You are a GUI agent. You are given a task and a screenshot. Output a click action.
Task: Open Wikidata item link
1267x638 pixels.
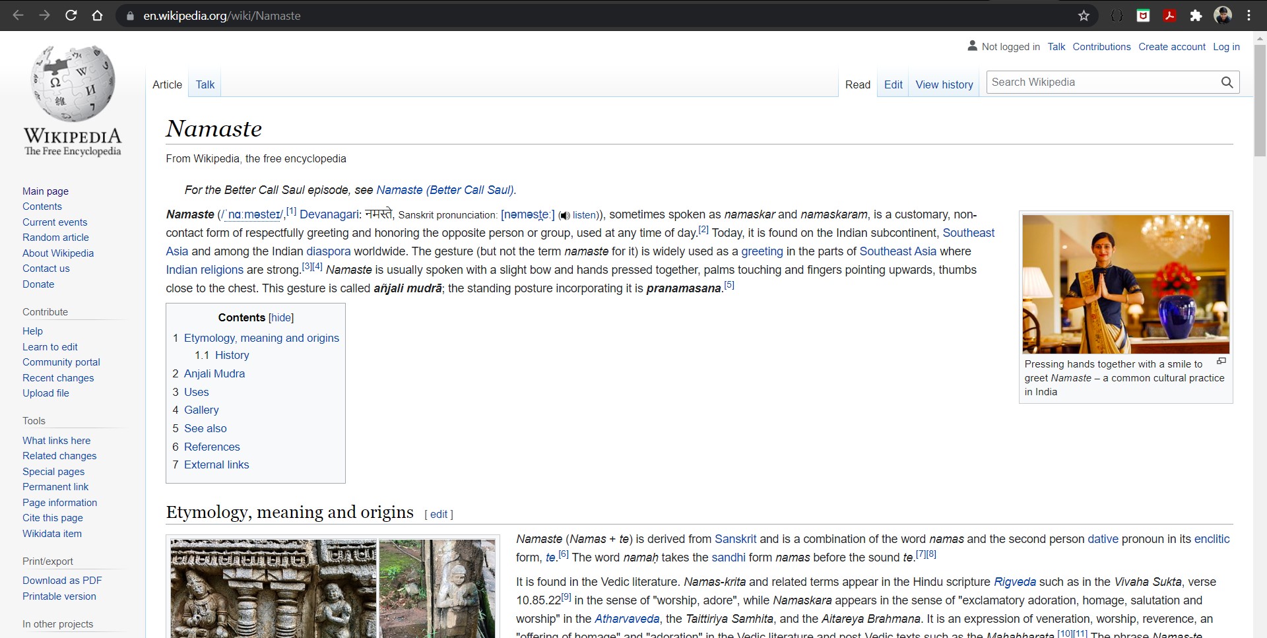pyautogui.click(x=52, y=534)
